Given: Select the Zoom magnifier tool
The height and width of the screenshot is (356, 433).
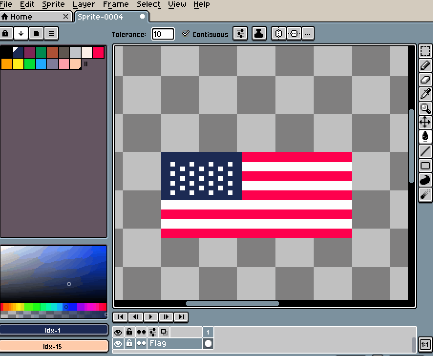Looking at the screenshot, I should [x=425, y=108].
